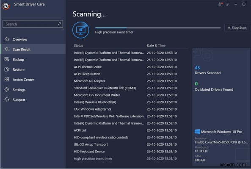Select Scan Result in sidebar
The height and width of the screenshot is (169, 251).
point(33,49)
